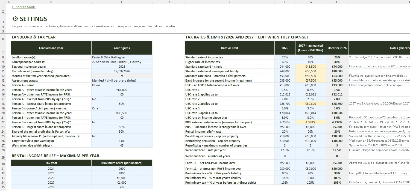Select row 10 header

click(3, 67)
